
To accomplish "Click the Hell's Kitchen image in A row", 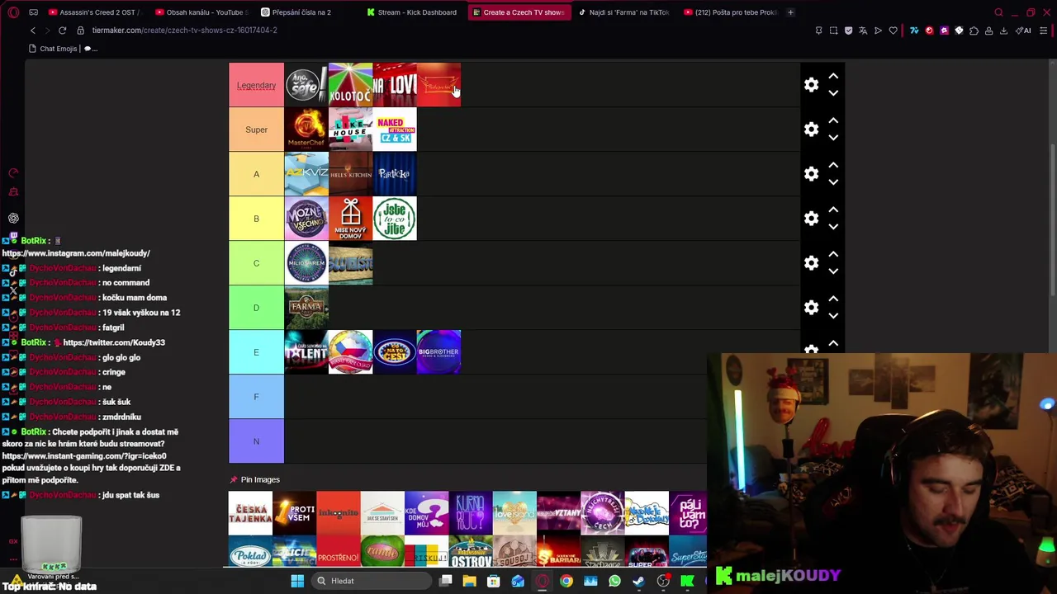I will pyautogui.click(x=350, y=174).
